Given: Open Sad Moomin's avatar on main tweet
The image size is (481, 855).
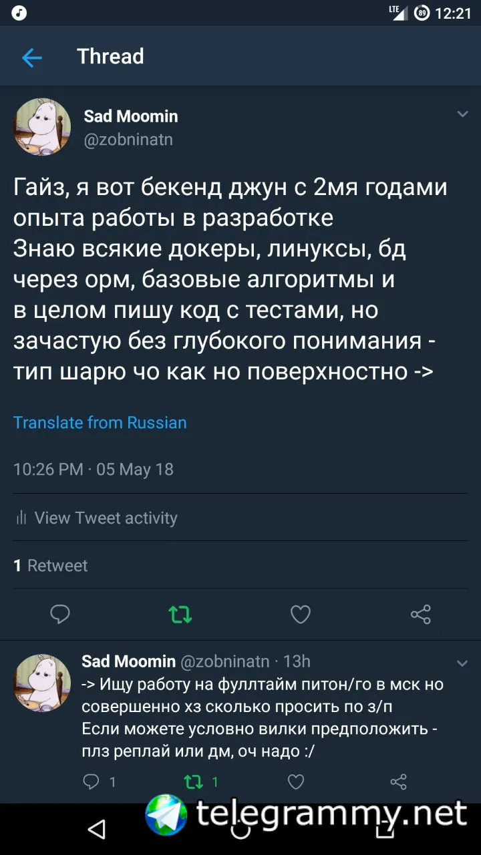Looking at the screenshot, I should [x=43, y=127].
